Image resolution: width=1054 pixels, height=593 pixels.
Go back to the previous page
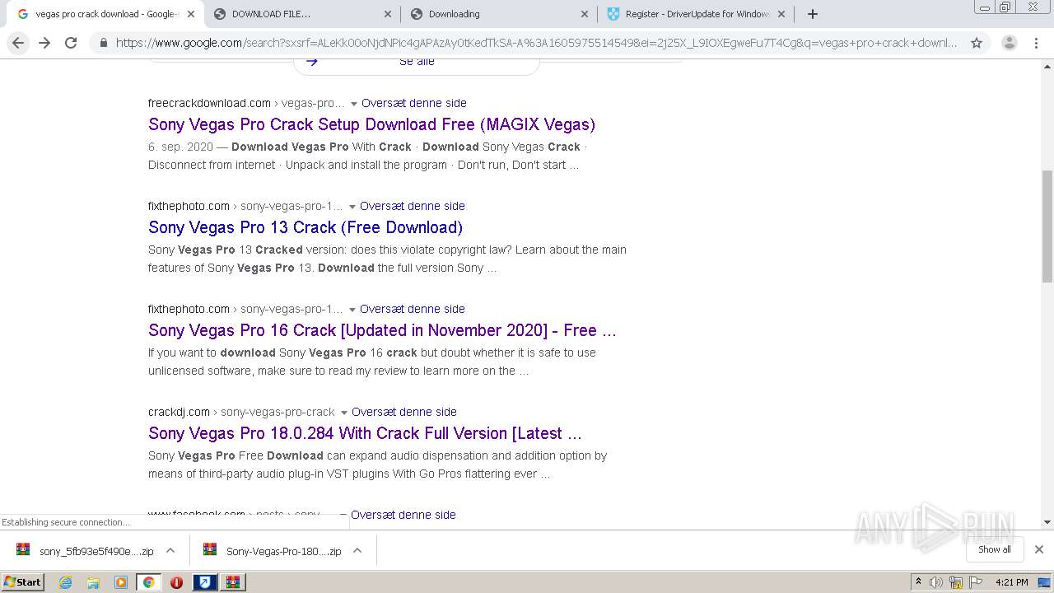tap(18, 43)
